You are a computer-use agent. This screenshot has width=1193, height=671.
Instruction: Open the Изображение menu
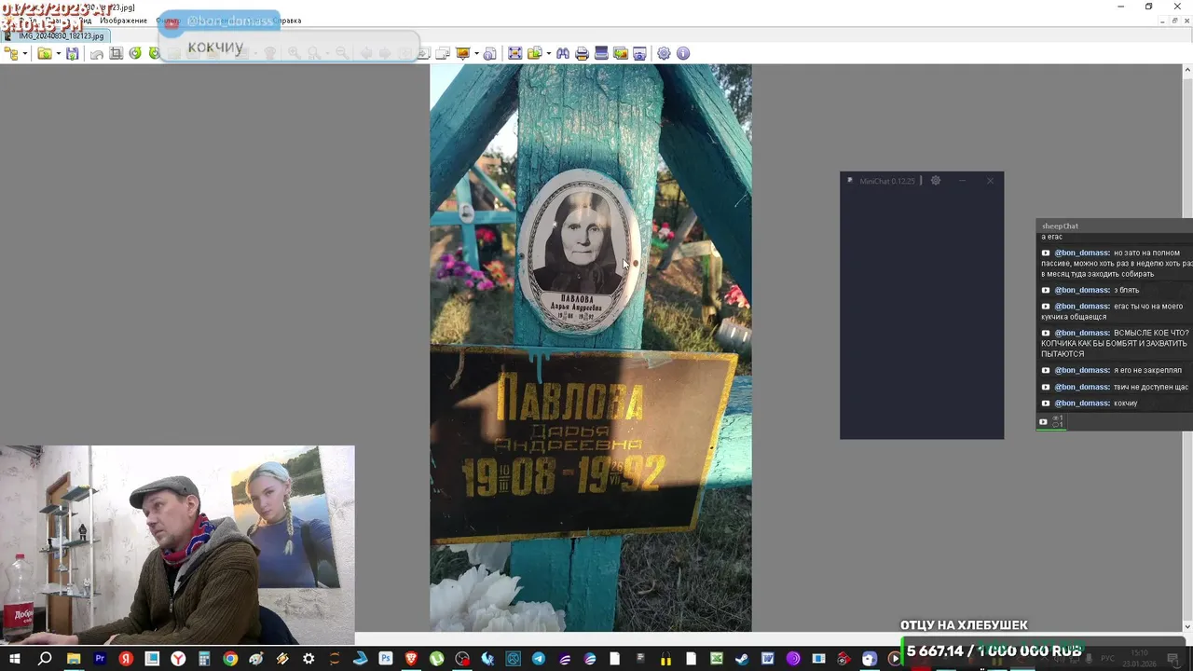[123, 21]
